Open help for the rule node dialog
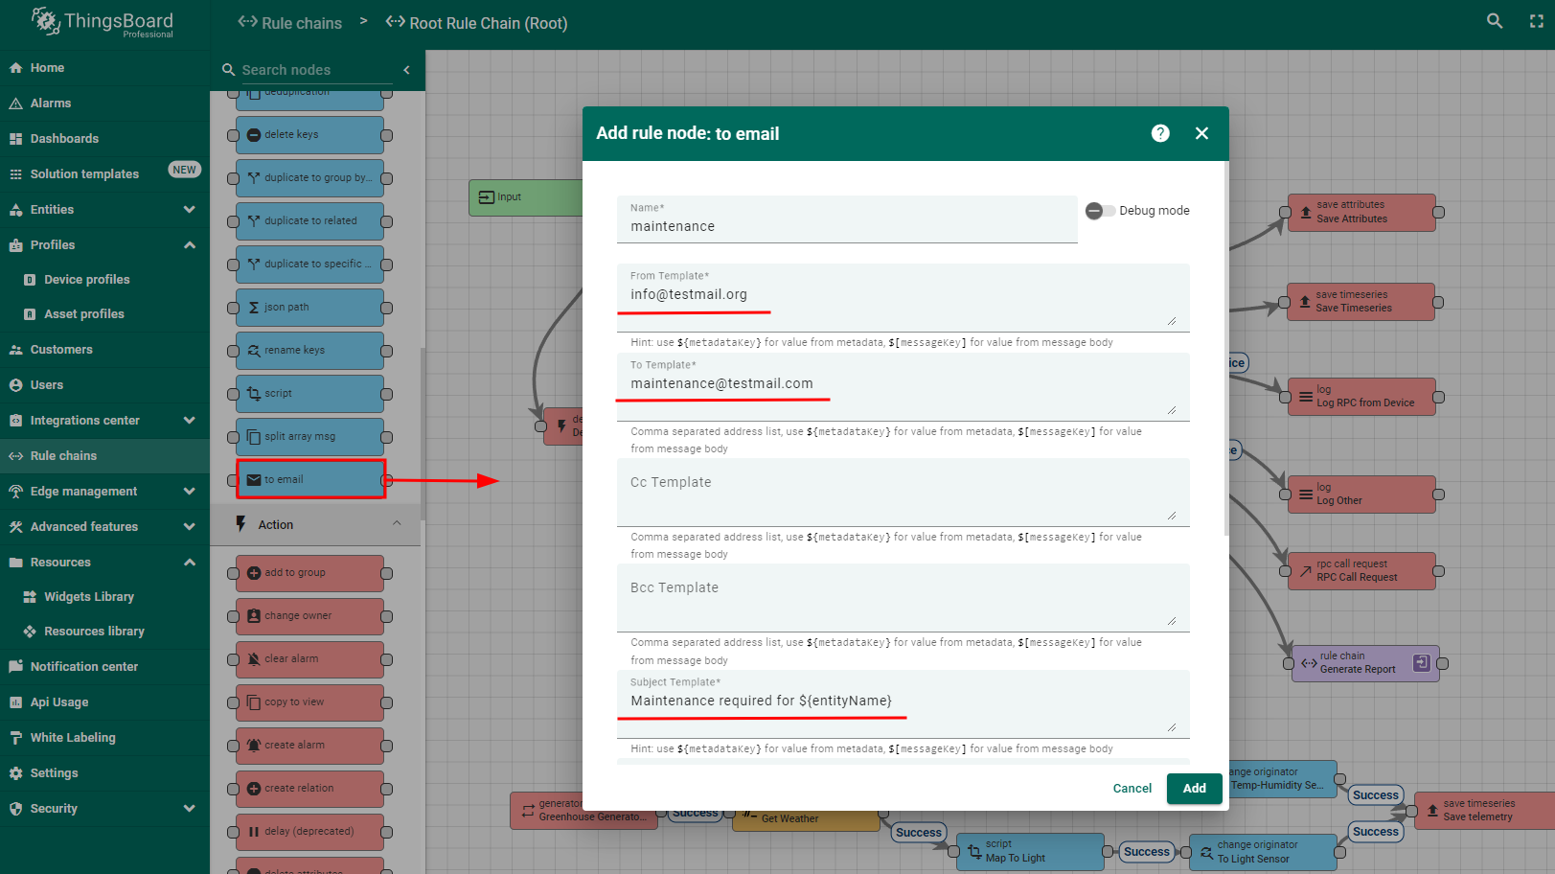This screenshot has width=1555, height=874. [x=1160, y=133]
